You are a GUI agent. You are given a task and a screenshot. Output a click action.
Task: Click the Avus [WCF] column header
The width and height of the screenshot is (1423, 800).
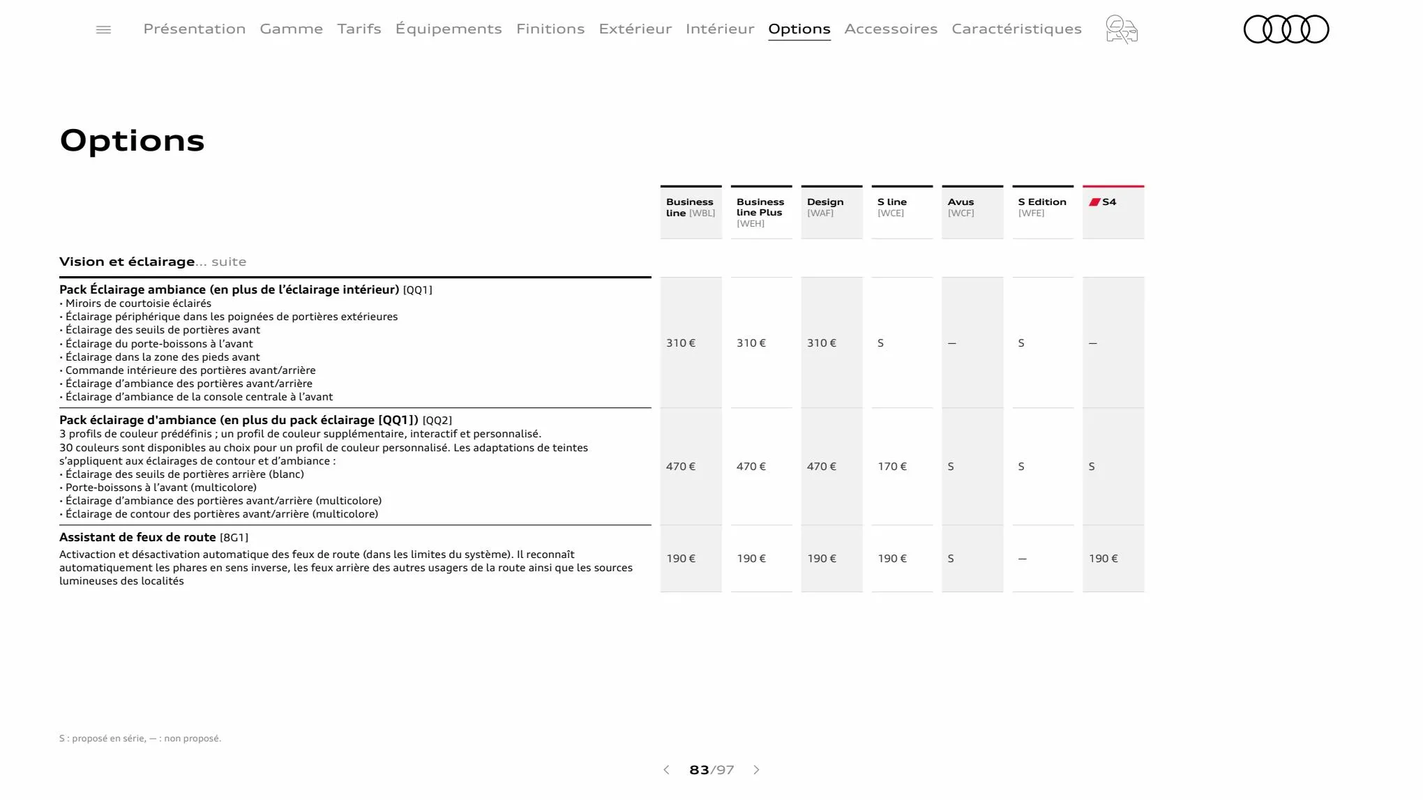972,212
